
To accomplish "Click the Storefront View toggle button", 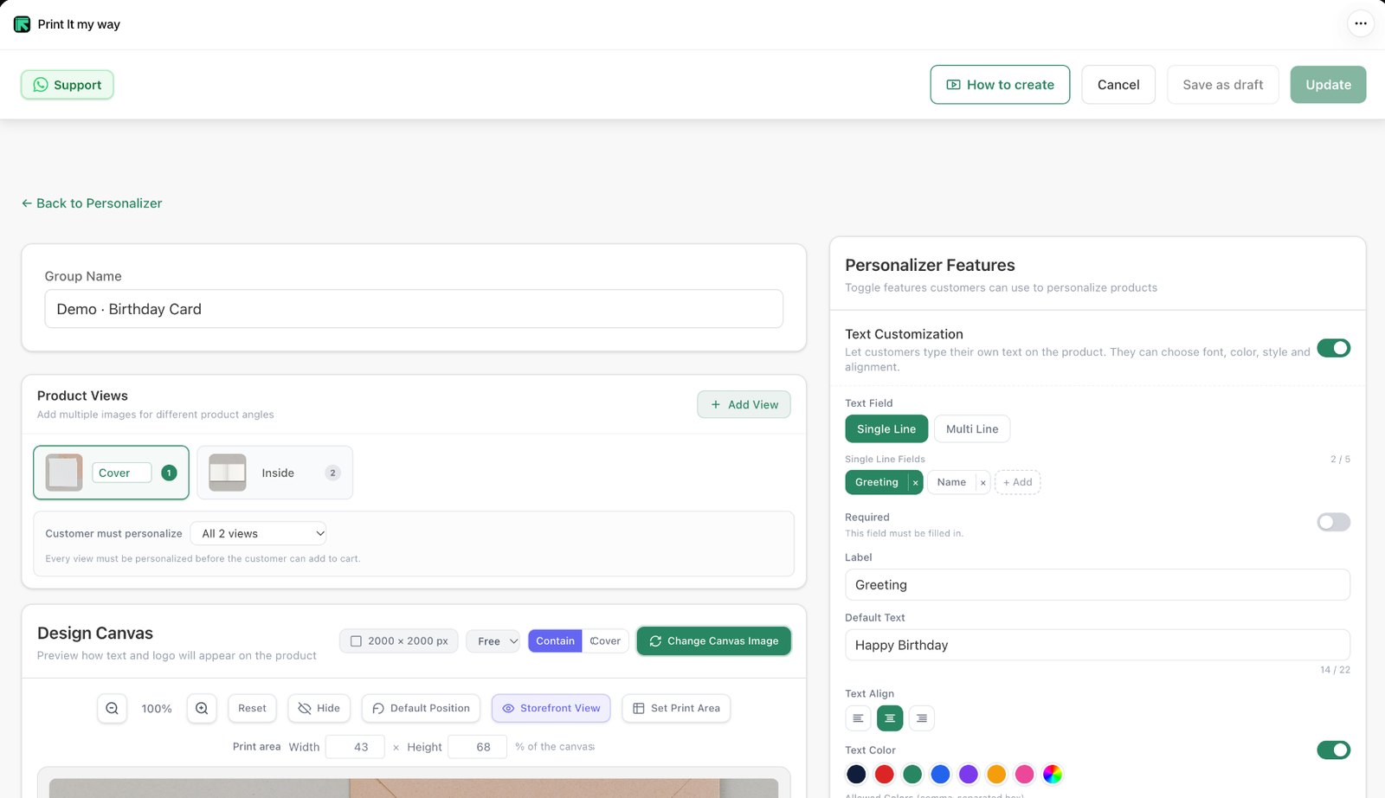I will [551, 708].
